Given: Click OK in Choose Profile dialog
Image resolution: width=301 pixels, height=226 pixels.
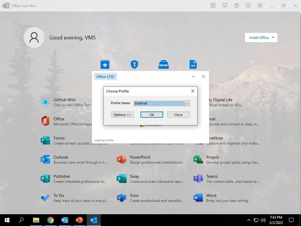Looking at the screenshot, I should tap(152, 115).
